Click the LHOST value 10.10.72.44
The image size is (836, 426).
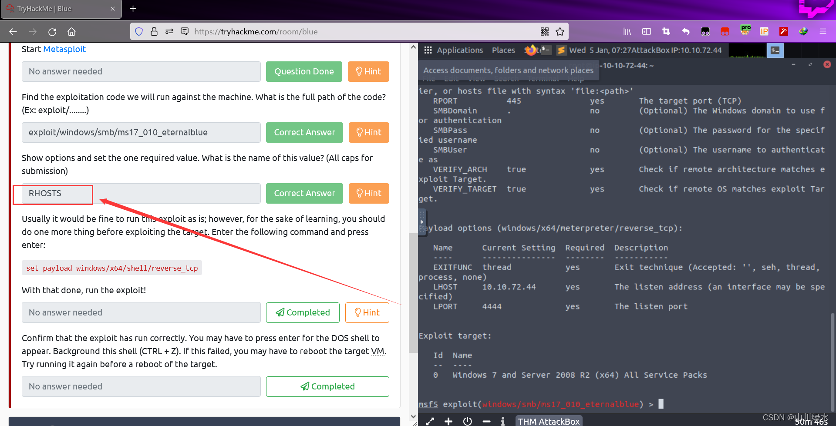click(x=509, y=287)
